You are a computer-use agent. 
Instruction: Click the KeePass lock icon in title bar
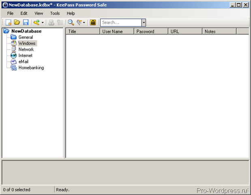coord(5,5)
